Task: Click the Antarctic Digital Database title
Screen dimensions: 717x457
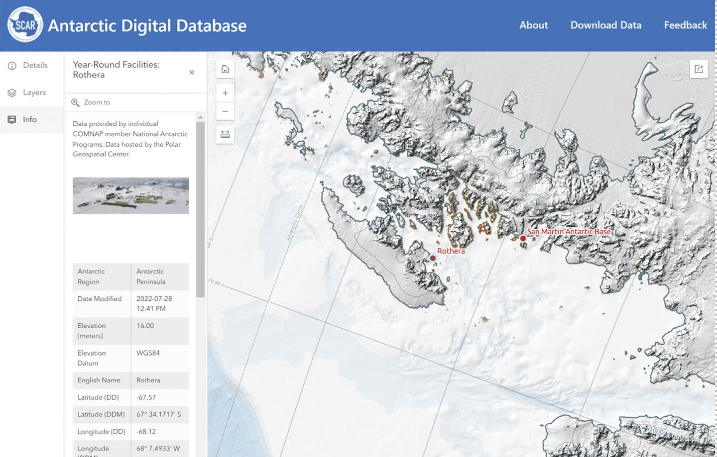Action: coord(147,26)
